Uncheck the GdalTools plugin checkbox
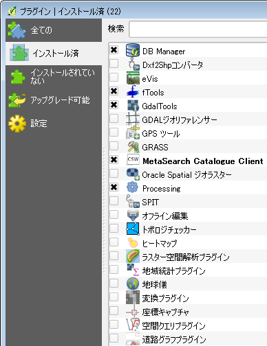This screenshot has height=346, width=267. coord(114,105)
